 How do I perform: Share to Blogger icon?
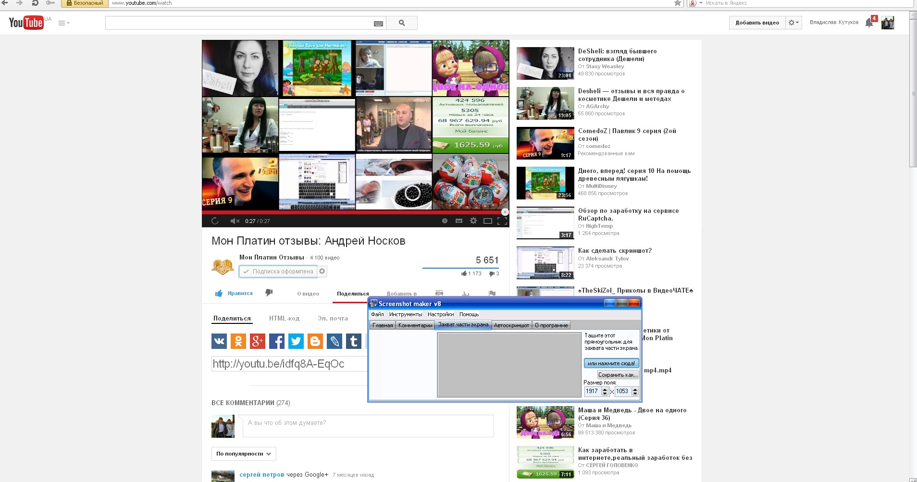coord(315,341)
